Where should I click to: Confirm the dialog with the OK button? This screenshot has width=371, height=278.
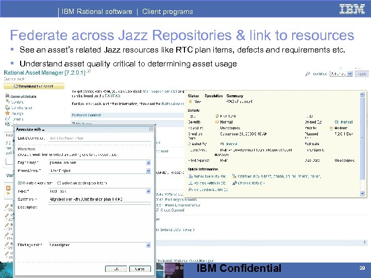[x=116, y=269]
